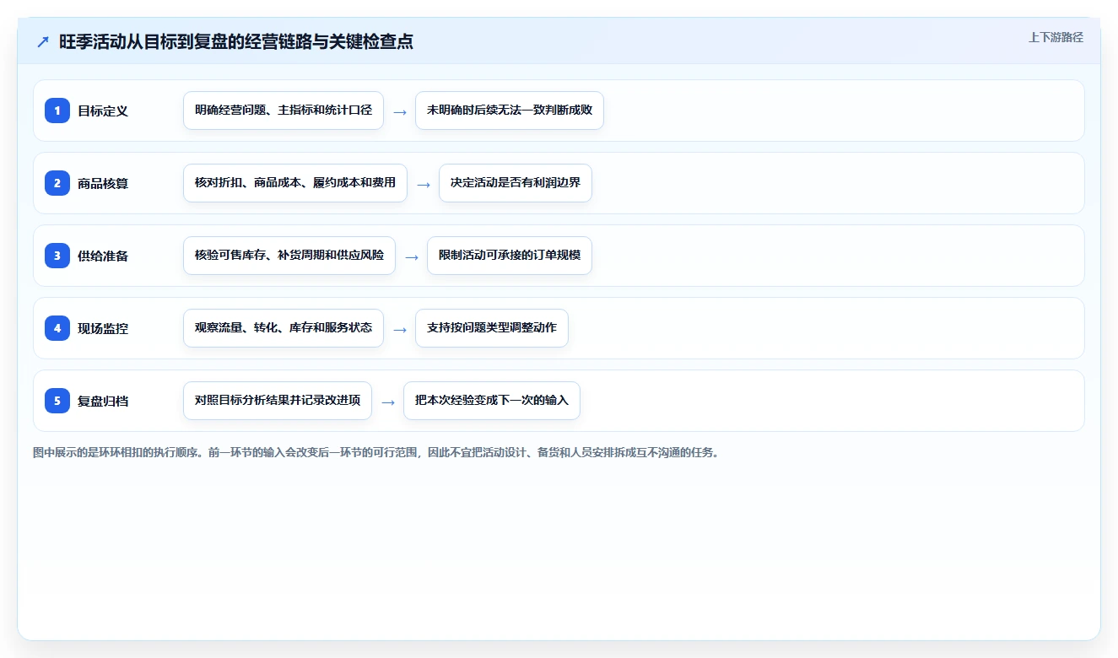Click the box 把本次经验变成下一次的输入

492,401
